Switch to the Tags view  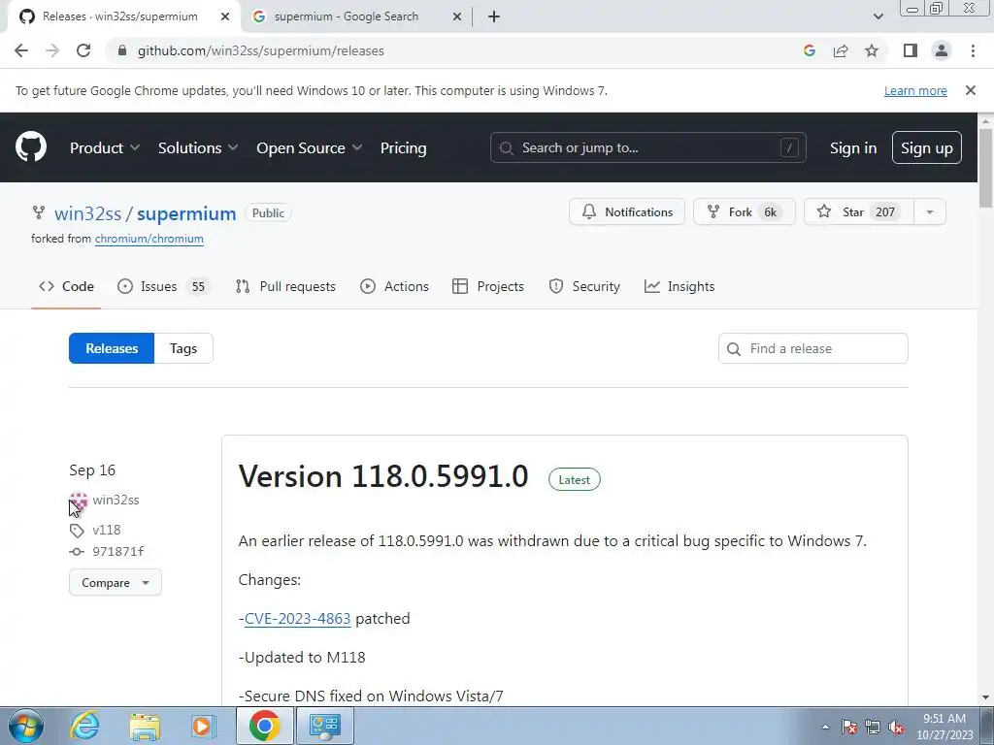pyautogui.click(x=183, y=348)
